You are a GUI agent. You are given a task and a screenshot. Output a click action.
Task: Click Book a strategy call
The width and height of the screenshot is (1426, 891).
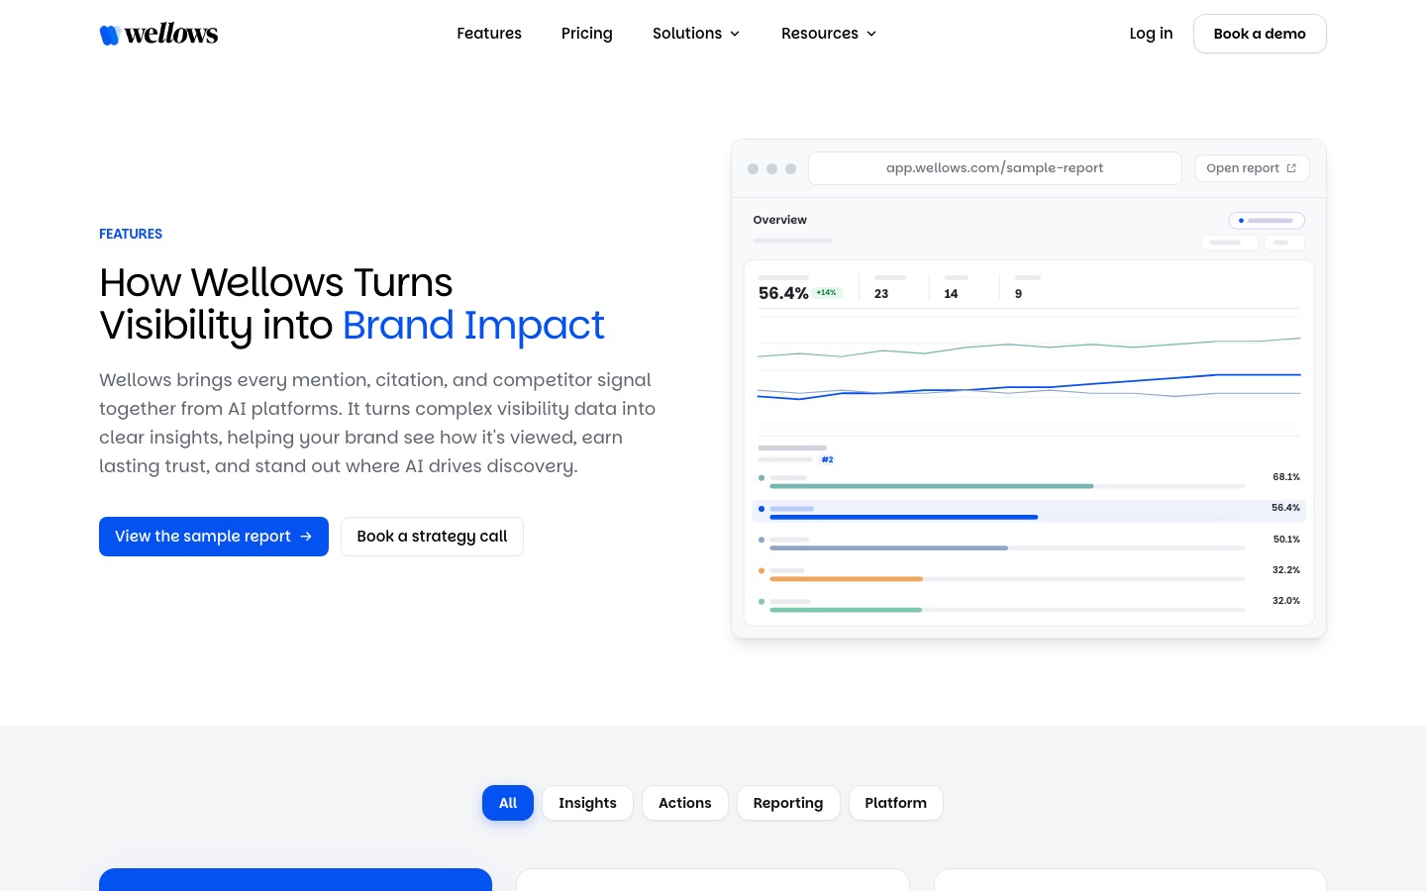(x=432, y=537)
